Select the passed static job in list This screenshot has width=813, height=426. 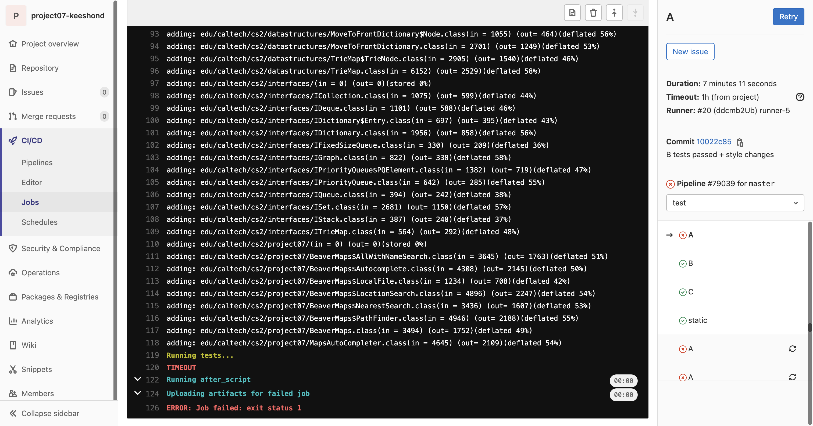(x=697, y=320)
